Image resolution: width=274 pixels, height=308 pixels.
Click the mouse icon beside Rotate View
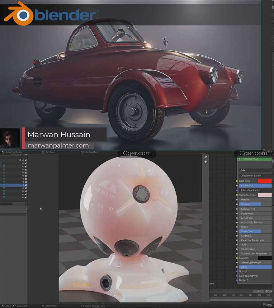click(x=43, y=306)
